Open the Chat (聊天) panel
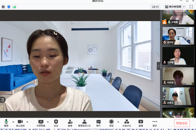The height and width of the screenshot is (130, 196). point(98,123)
